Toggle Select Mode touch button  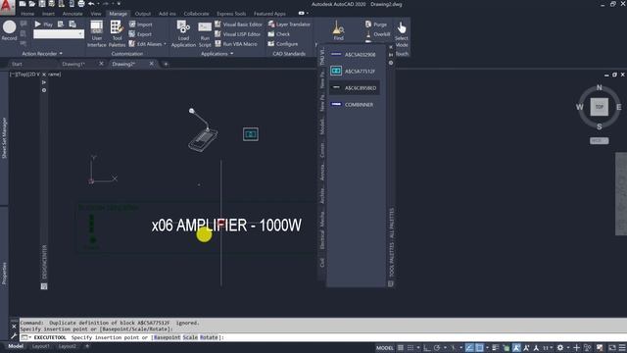coord(402,38)
